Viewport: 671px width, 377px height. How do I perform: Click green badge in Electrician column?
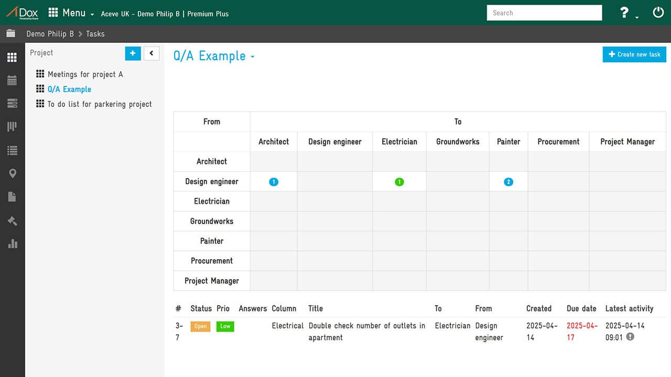pyautogui.click(x=399, y=182)
